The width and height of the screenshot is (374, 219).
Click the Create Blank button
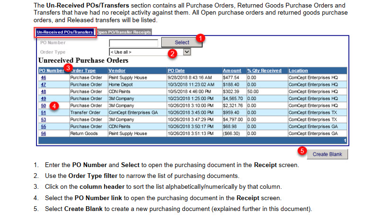pyautogui.click(x=328, y=154)
